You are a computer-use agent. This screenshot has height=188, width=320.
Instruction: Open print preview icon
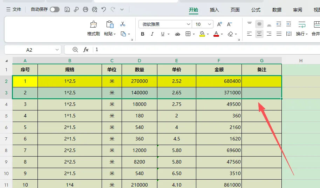click(95, 9)
